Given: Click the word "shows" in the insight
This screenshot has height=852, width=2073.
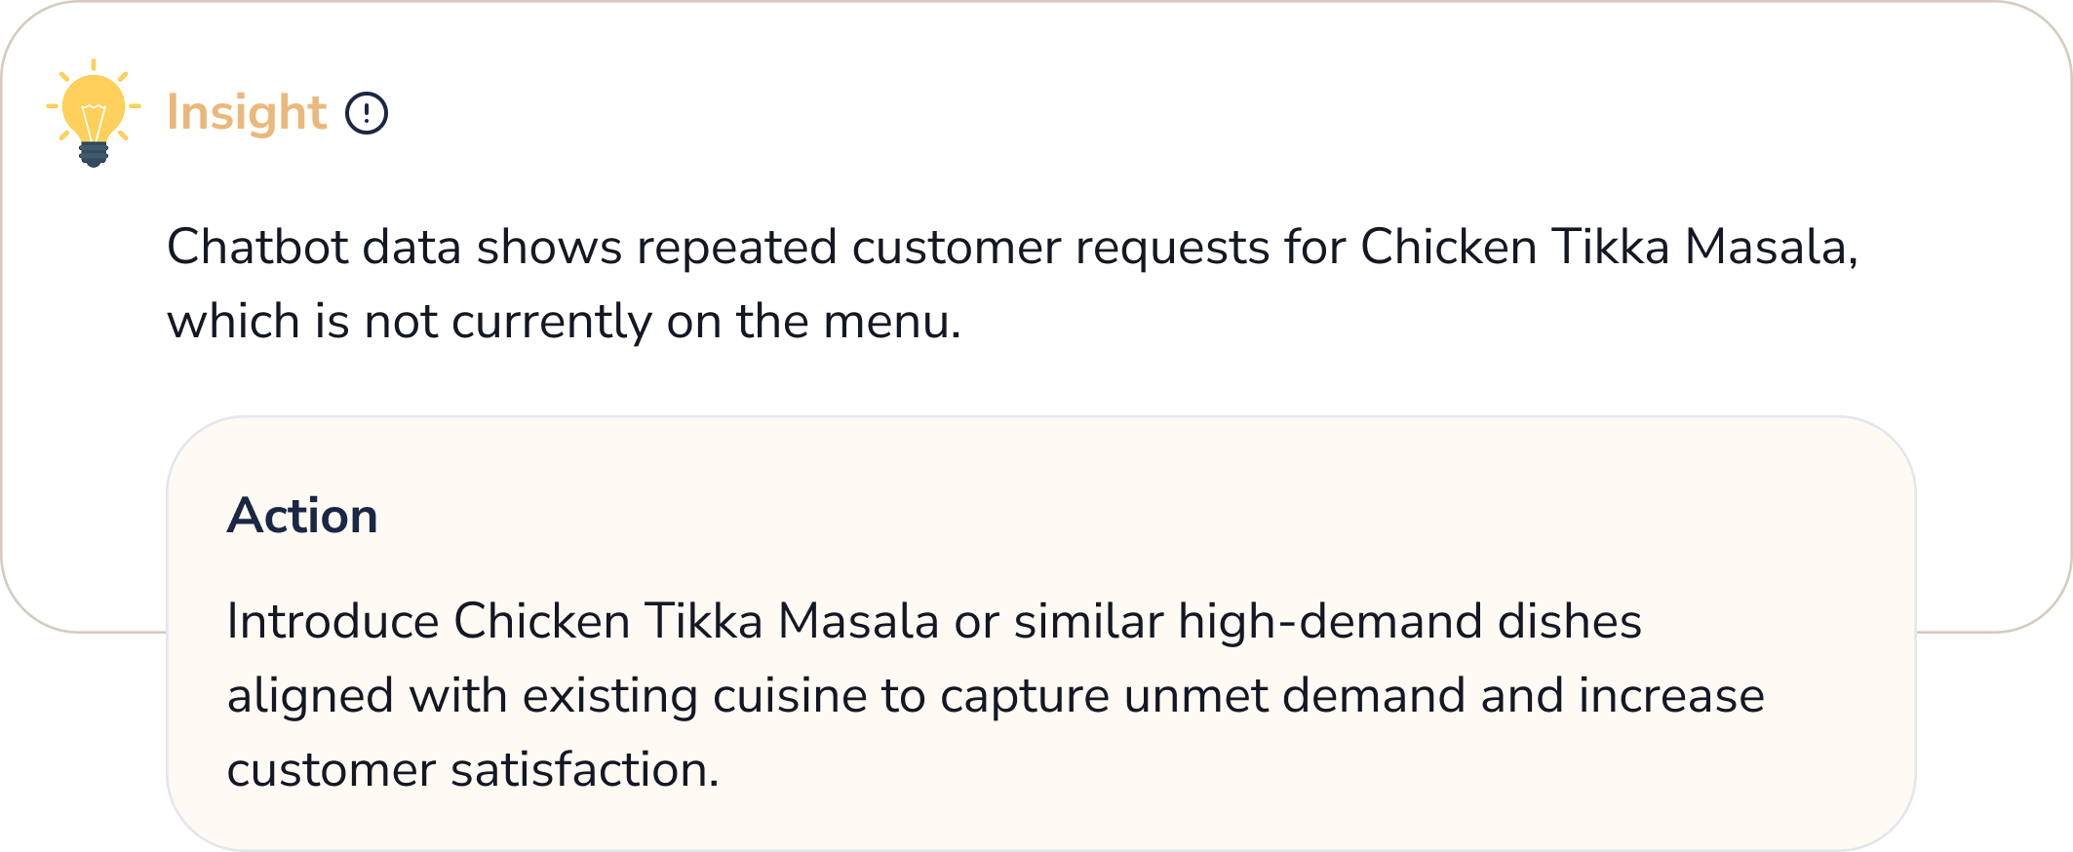Looking at the screenshot, I should 549,247.
